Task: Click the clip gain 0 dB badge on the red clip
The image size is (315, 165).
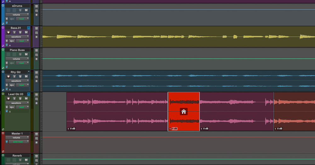Action: point(174,129)
